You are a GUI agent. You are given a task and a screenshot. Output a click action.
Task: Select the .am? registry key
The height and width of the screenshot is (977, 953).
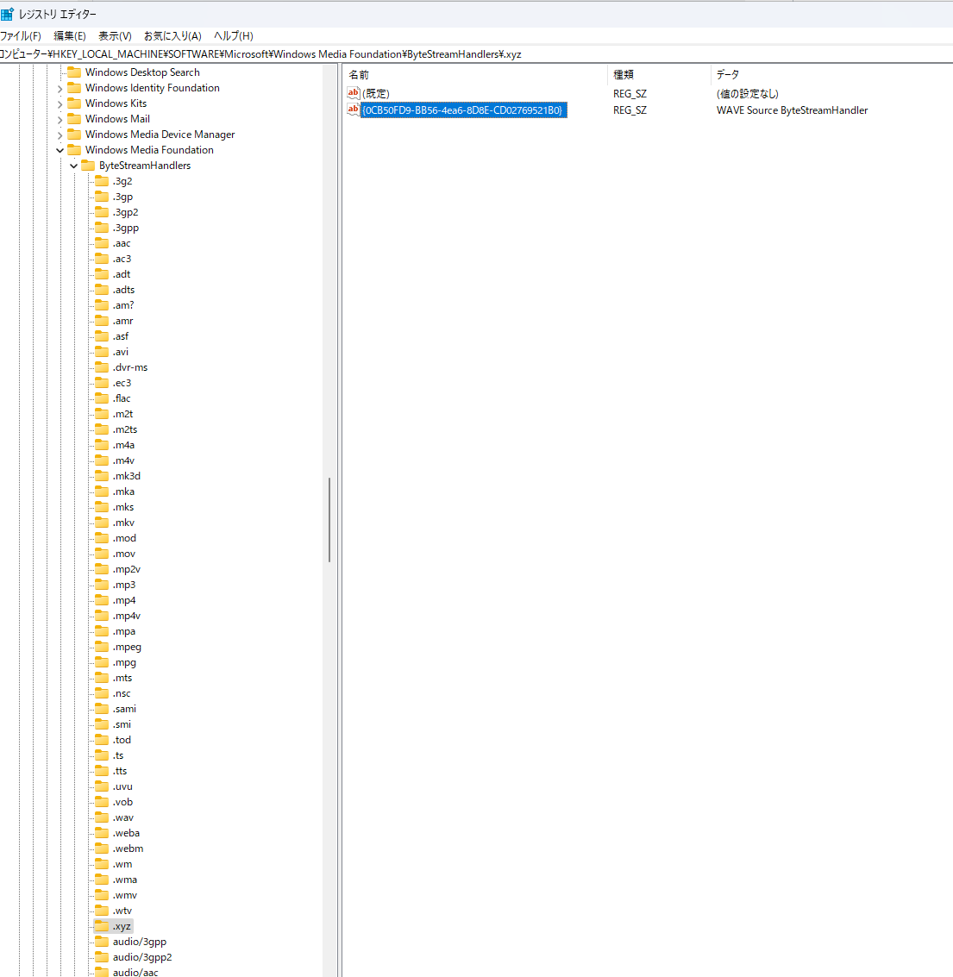(x=123, y=305)
